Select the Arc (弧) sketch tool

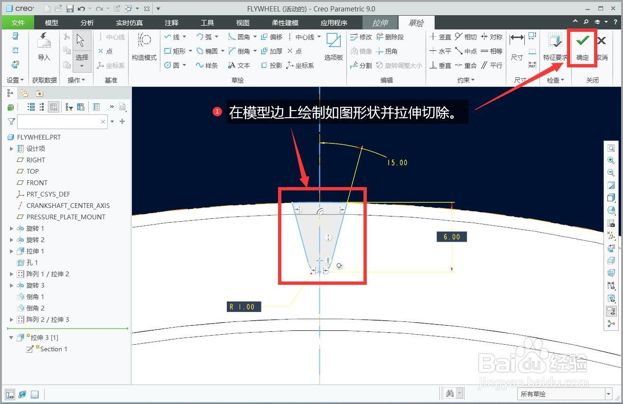coord(204,37)
